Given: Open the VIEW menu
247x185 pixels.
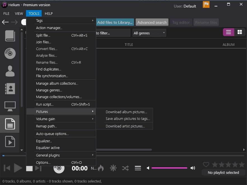Looking at the screenshot, I should 19,13.
